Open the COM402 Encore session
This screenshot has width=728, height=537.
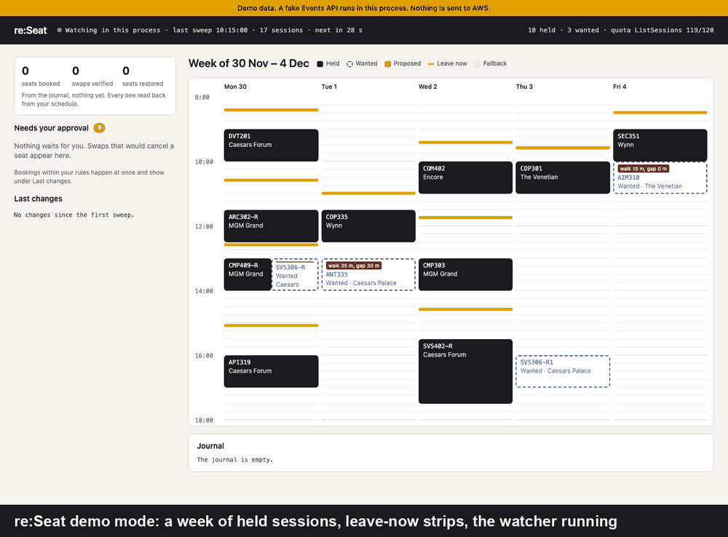(466, 178)
